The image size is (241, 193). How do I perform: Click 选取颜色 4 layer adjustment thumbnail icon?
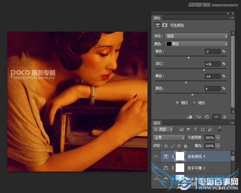coord(166,156)
